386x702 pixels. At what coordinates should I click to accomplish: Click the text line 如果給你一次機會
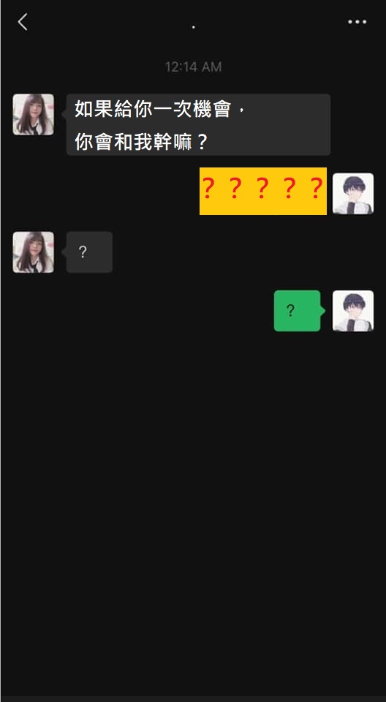tap(152, 109)
